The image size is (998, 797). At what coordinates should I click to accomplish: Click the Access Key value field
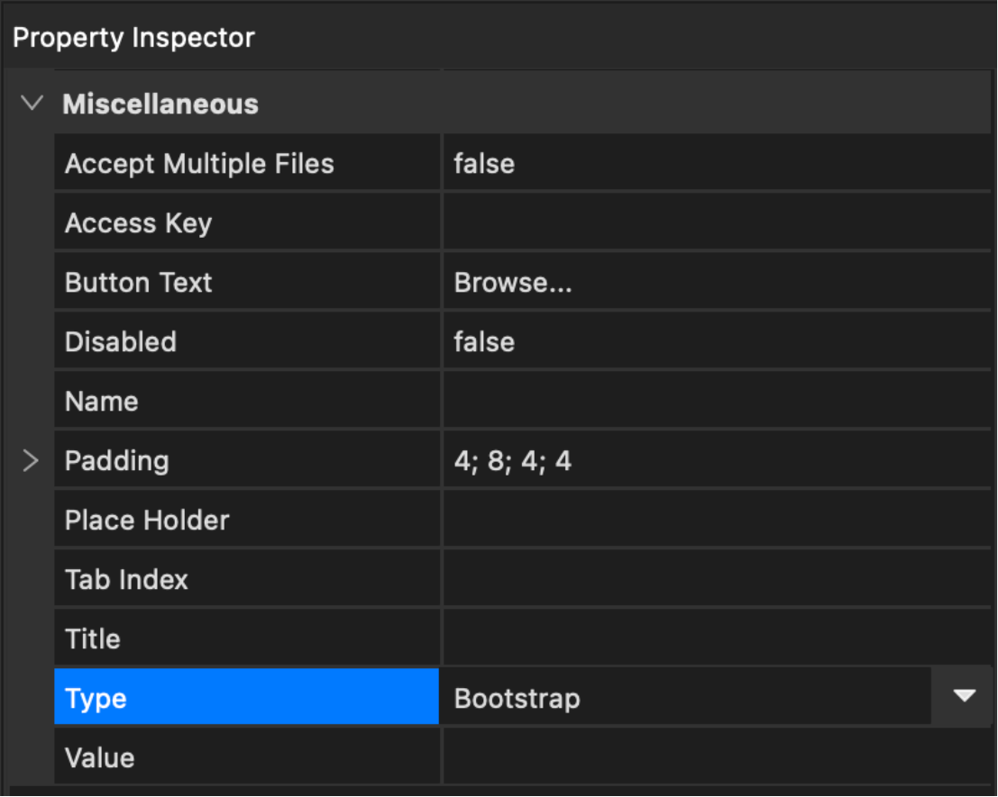(716, 223)
